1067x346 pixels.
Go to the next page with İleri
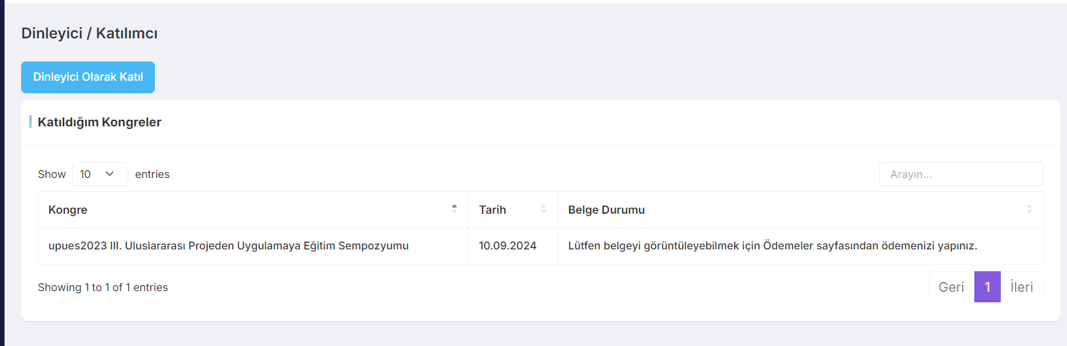[1021, 287]
